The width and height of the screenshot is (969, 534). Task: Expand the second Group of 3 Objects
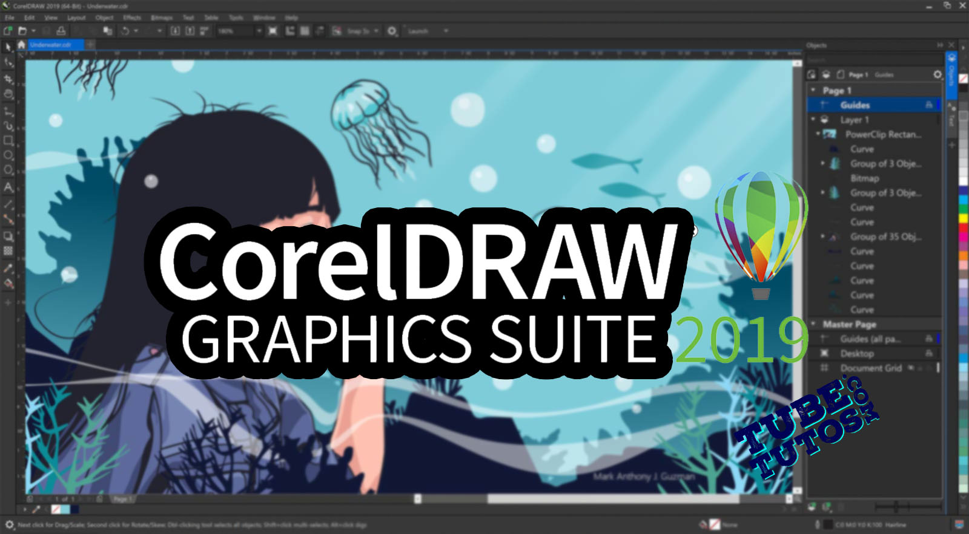click(x=822, y=192)
